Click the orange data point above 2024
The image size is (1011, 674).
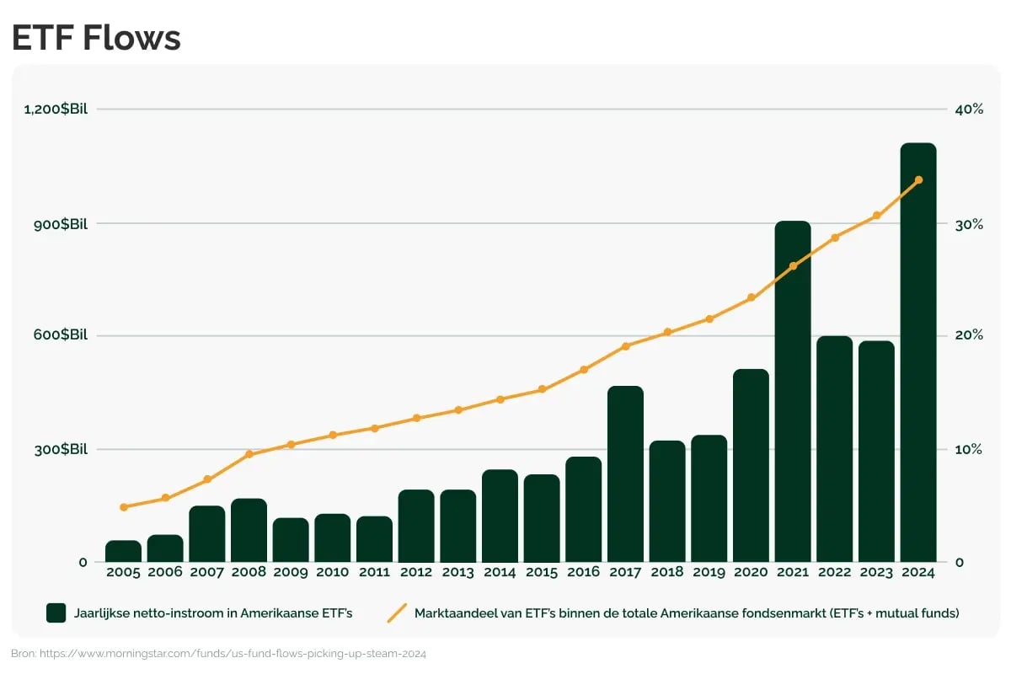click(918, 179)
